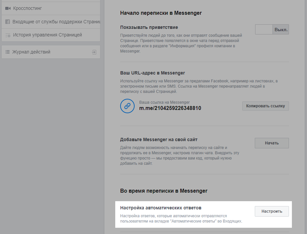Click the blue chain link icon
307x234 pixels.
127,106
